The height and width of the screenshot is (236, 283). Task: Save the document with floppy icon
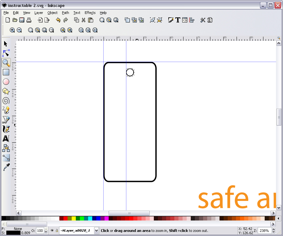(x=22, y=20)
